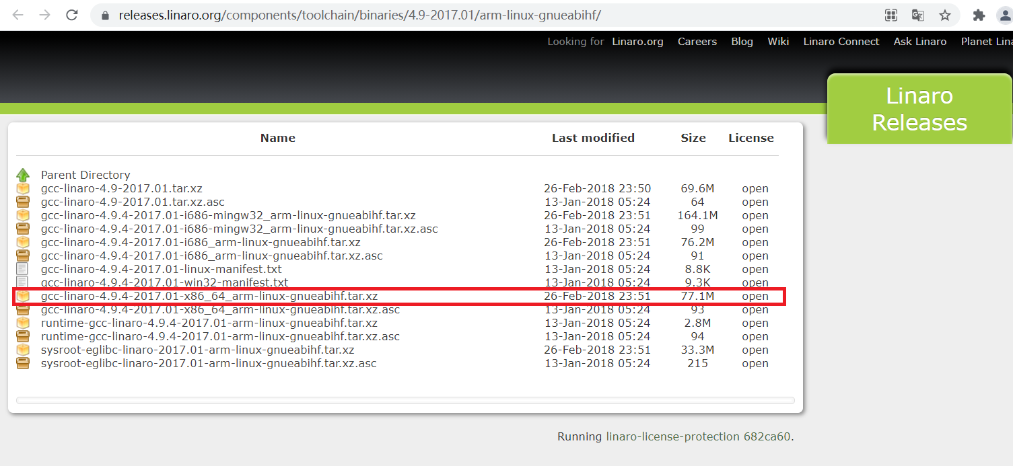Download sysroot-eglibc-linaro-2017.01 tar.xz

pyautogui.click(x=198, y=350)
